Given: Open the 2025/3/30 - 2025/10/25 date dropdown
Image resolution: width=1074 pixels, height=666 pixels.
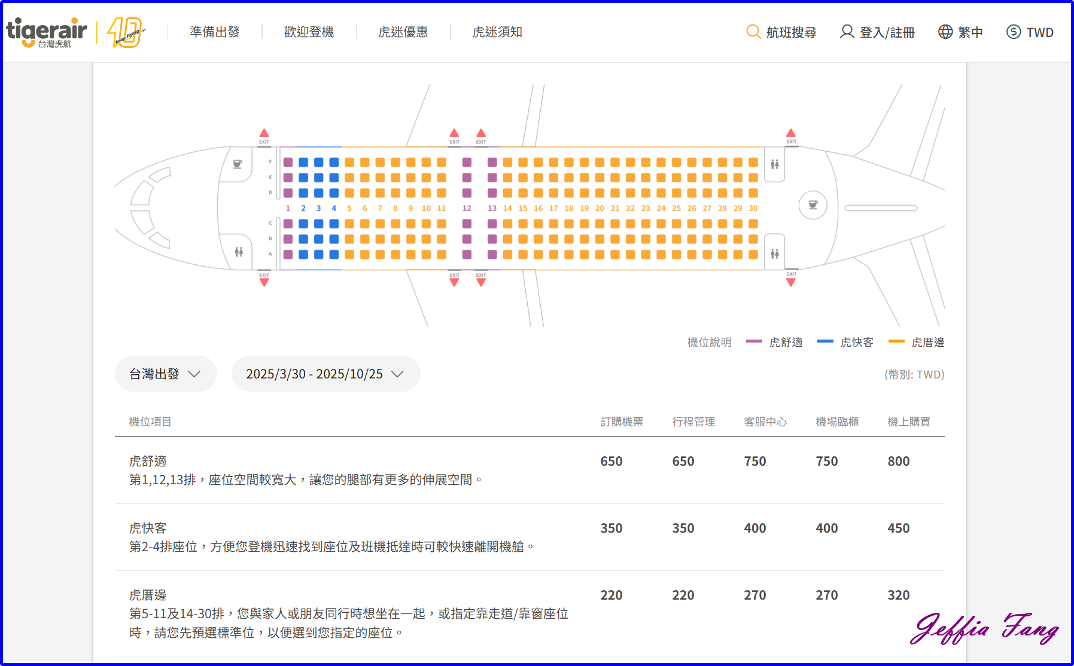Looking at the screenshot, I should [x=325, y=374].
